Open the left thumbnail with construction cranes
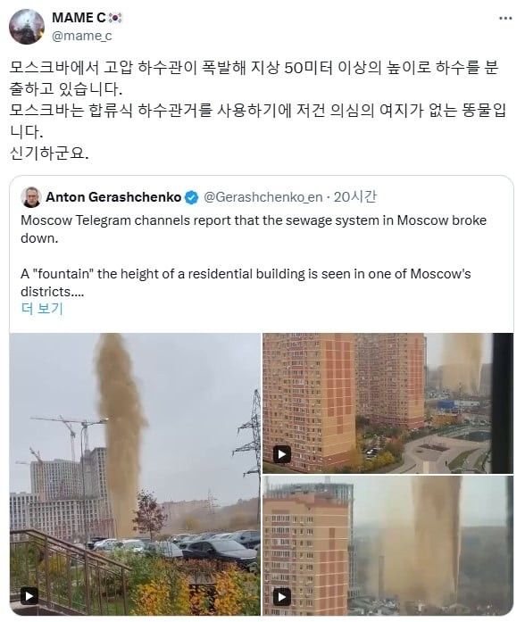Viewport: 525px width, 622px height. 135,474
